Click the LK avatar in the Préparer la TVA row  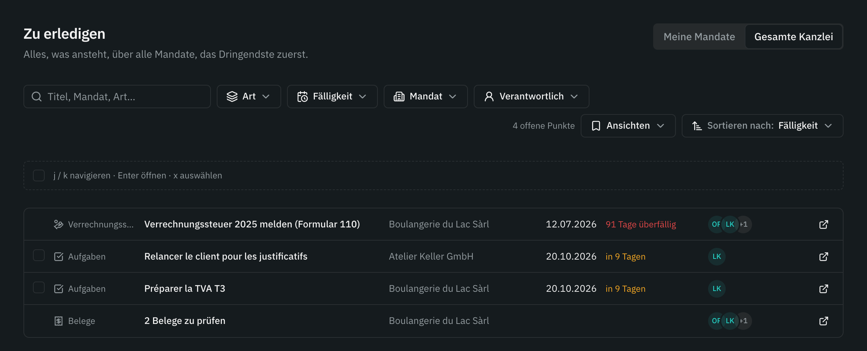click(717, 289)
